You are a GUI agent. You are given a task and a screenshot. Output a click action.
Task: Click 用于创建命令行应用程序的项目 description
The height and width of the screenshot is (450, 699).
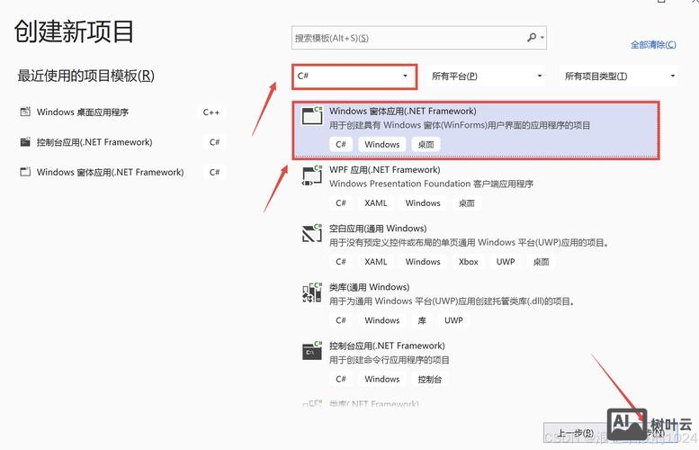tap(390, 360)
